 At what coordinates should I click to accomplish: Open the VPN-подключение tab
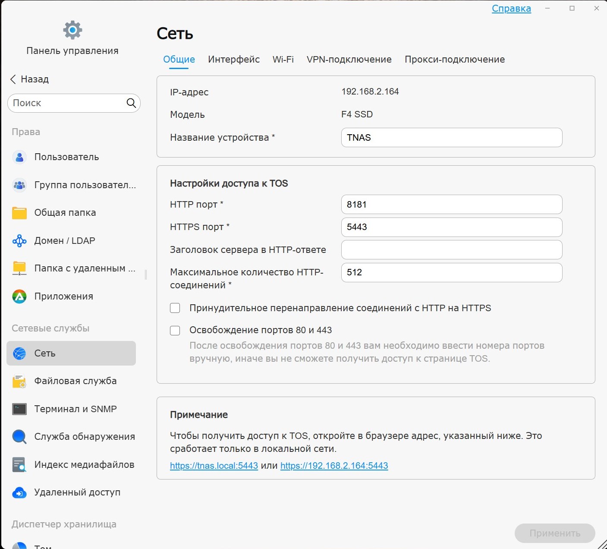tap(349, 60)
